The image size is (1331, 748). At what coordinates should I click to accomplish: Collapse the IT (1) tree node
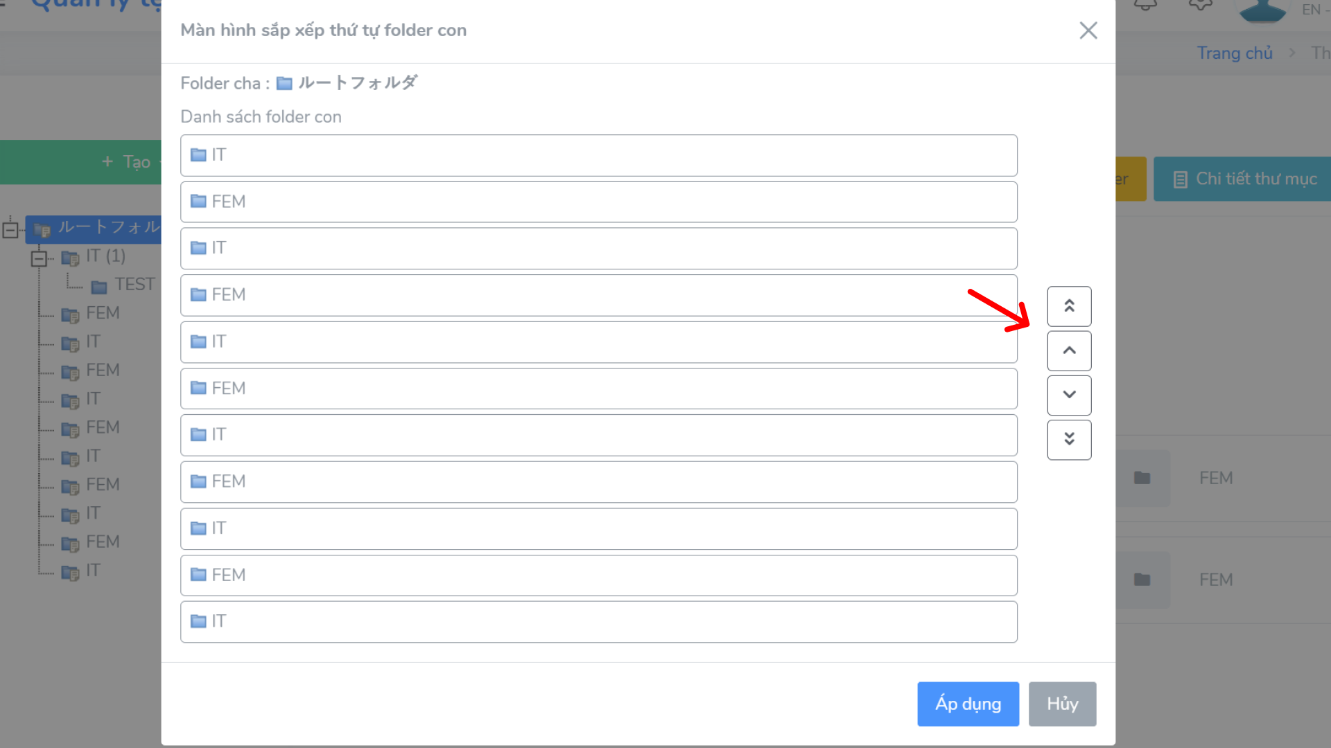pos(39,258)
